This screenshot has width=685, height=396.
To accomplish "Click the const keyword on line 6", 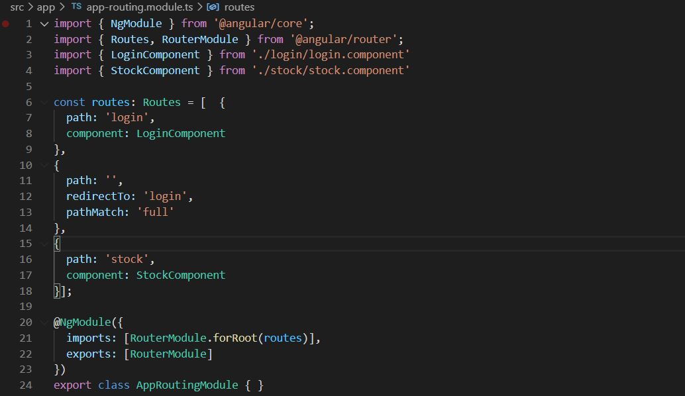I will [70, 103].
